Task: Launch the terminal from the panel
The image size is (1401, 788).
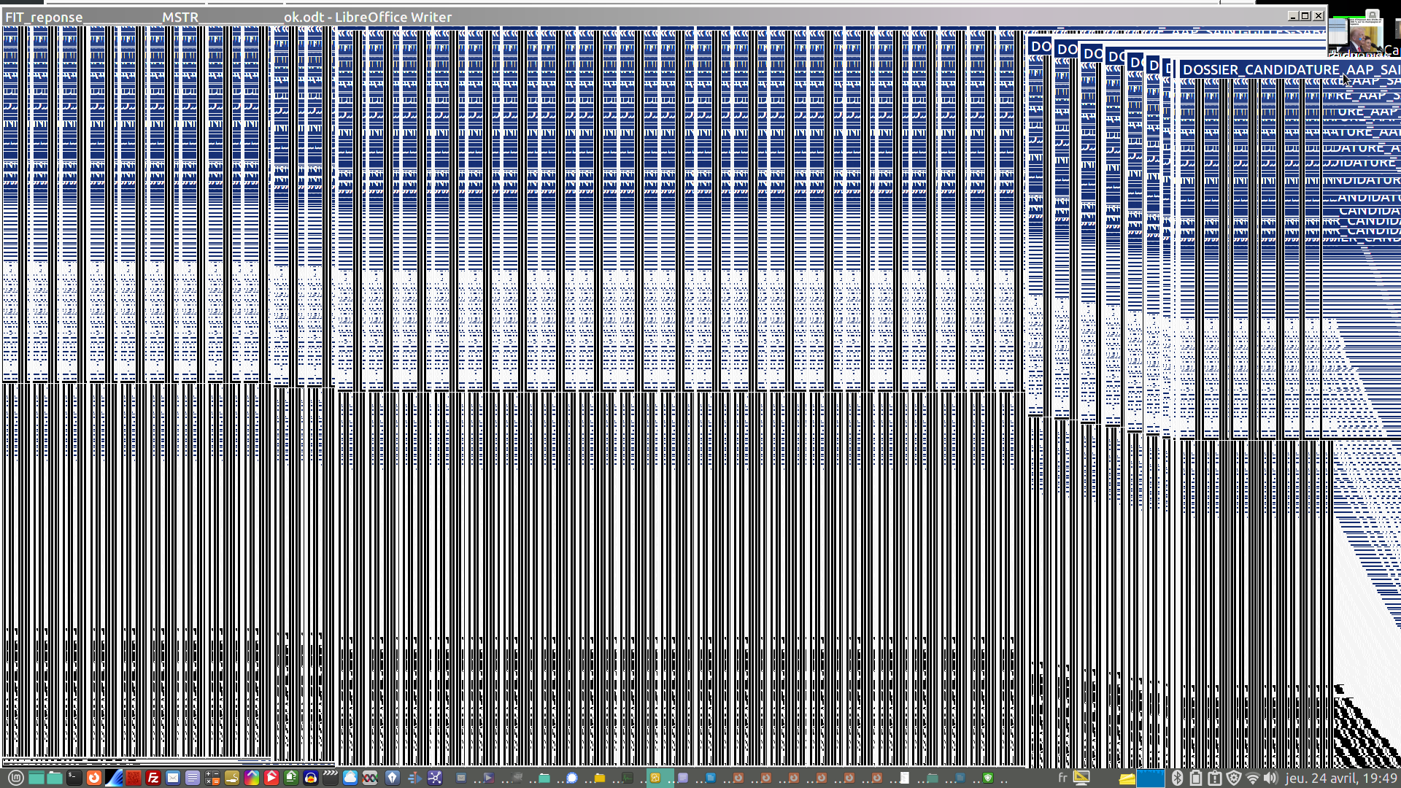Action: (74, 778)
